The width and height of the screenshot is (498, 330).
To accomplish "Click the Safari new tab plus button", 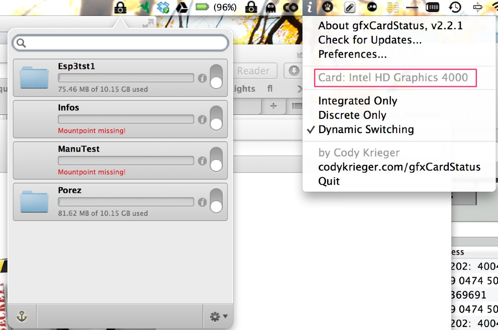I will pyautogui.click(x=273, y=106).
